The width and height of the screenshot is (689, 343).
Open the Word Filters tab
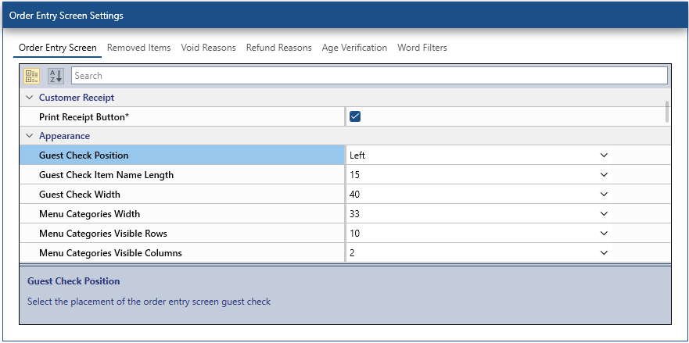tap(422, 48)
